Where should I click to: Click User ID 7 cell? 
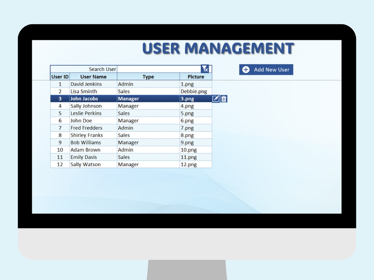pyautogui.click(x=60, y=128)
